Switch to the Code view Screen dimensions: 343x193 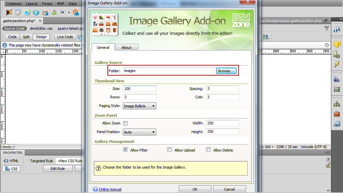coord(12,37)
